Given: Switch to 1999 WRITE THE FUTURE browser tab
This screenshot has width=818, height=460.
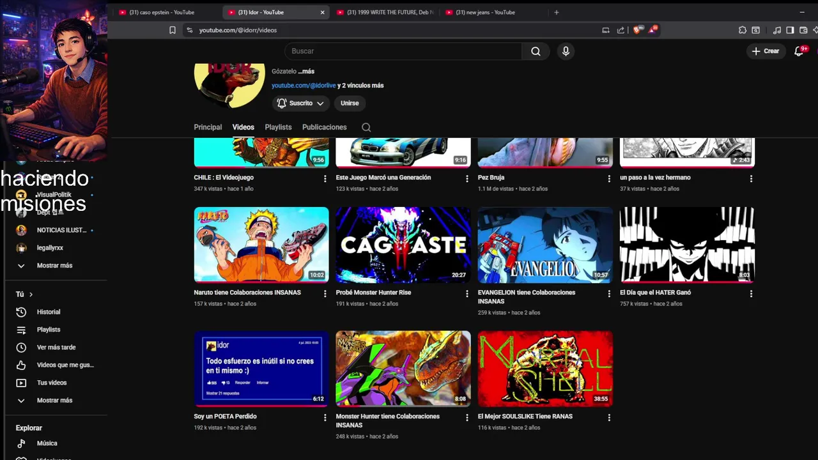Looking at the screenshot, I should tap(383, 12).
